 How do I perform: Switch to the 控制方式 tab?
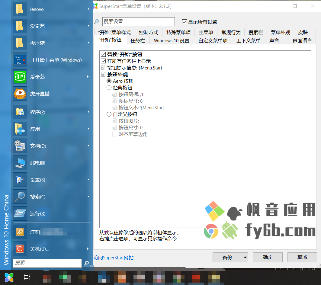click(149, 33)
